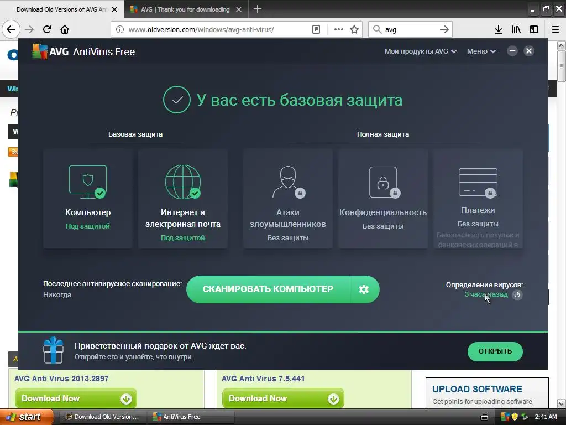The height and width of the screenshot is (425, 566).
Task: Click the UPLOAD SOFTWARE heading link
Action: pyautogui.click(x=477, y=389)
